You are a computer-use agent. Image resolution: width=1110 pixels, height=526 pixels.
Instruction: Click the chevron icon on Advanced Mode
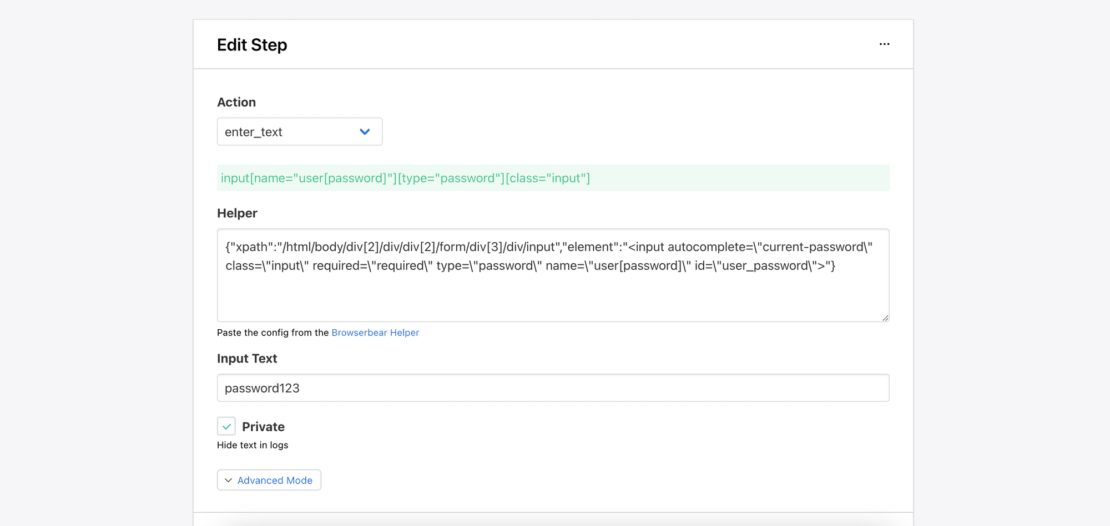click(228, 480)
